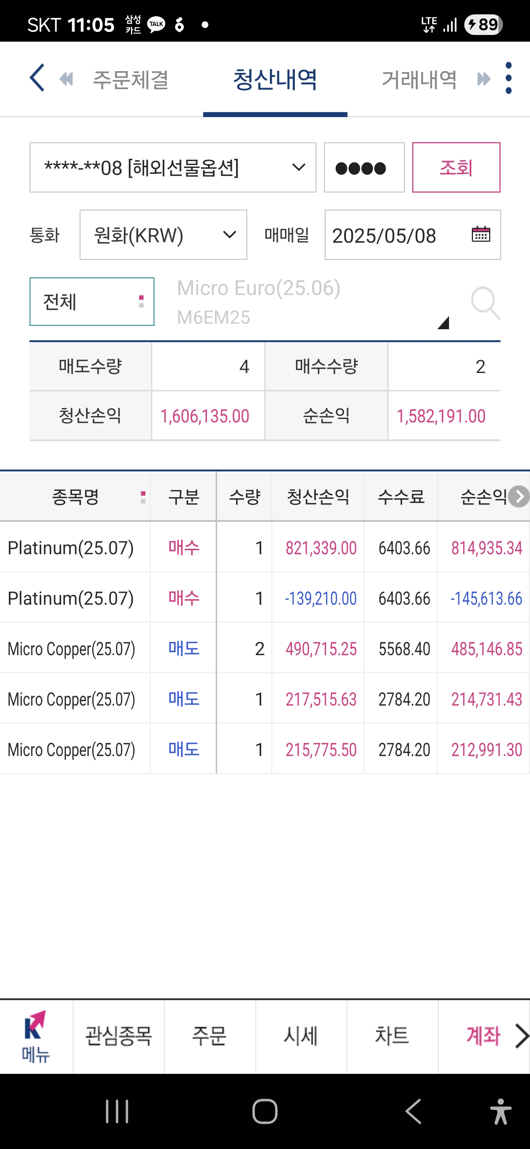530x1149 pixels.
Task: Tap the 수수료 column header
Action: pyautogui.click(x=401, y=496)
